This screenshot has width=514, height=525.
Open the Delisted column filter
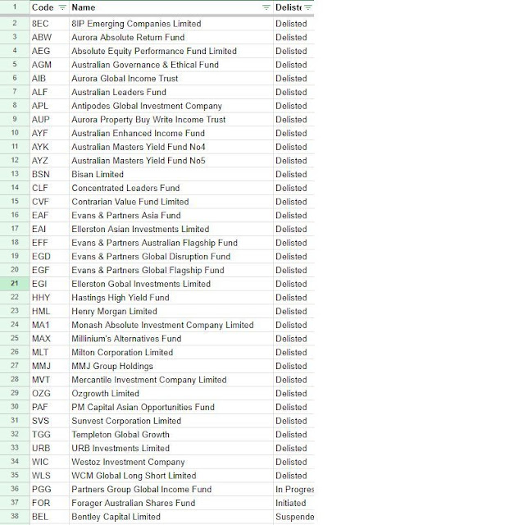(308, 7)
